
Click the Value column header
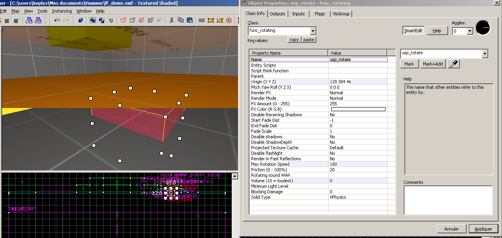coord(358,53)
